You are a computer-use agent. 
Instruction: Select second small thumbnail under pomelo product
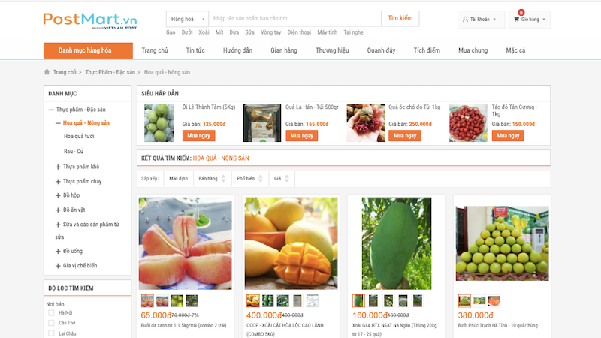point(162,301)
